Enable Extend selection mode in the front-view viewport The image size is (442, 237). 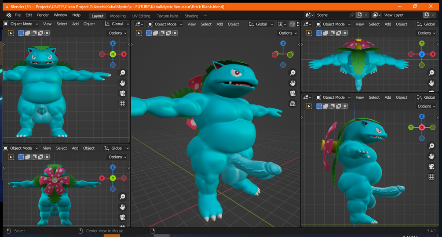click(x=28, y=33)
